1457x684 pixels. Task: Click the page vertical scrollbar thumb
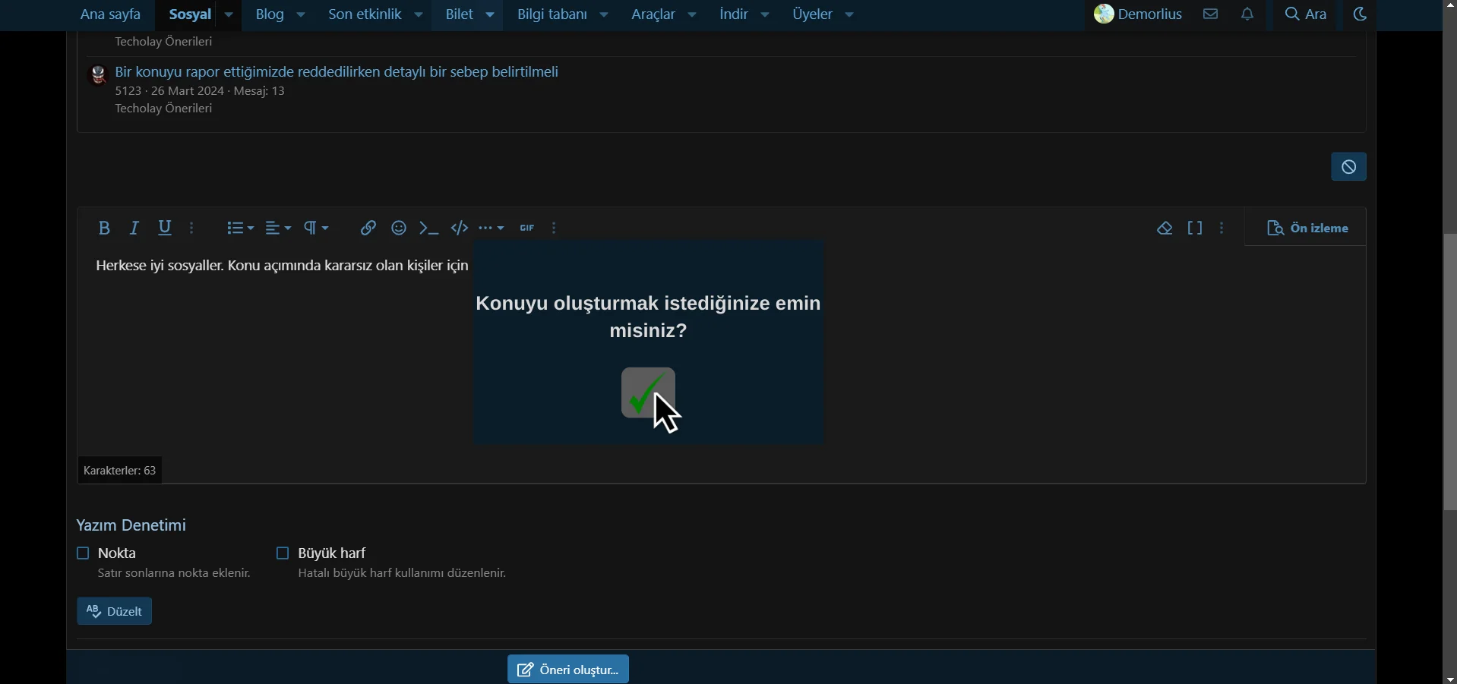pyautogui.click(x=1449, y=372)
